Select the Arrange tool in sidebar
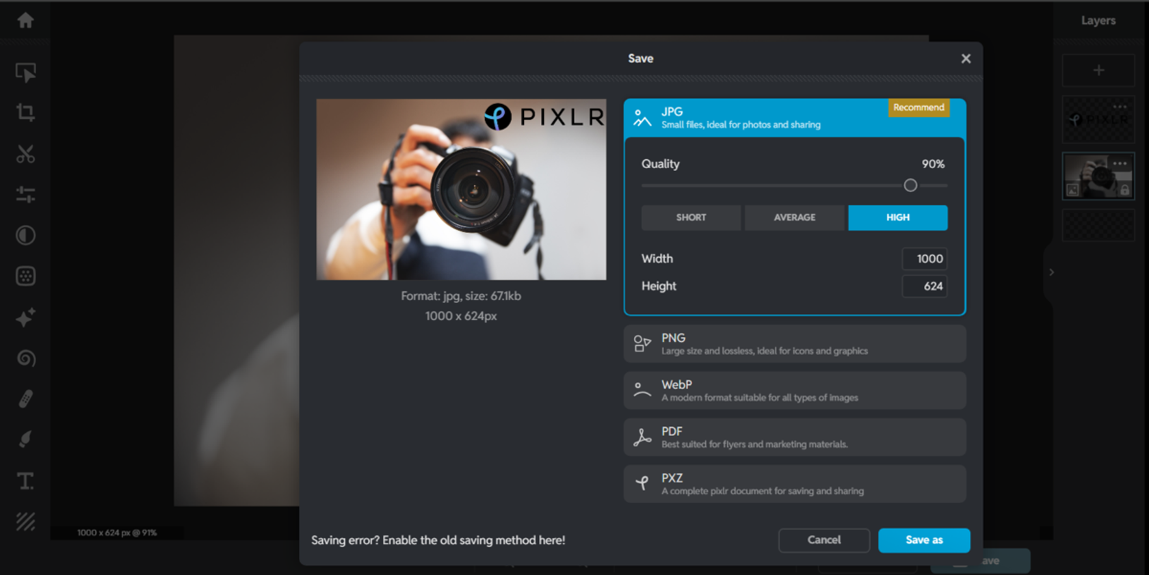The height and width of the screenshot is (575, 1149). tap(25, 72)
